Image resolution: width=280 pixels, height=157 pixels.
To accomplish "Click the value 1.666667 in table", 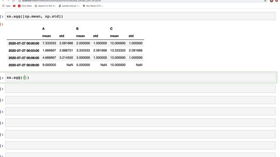I will pyautogui.click(x=49, y=51).
